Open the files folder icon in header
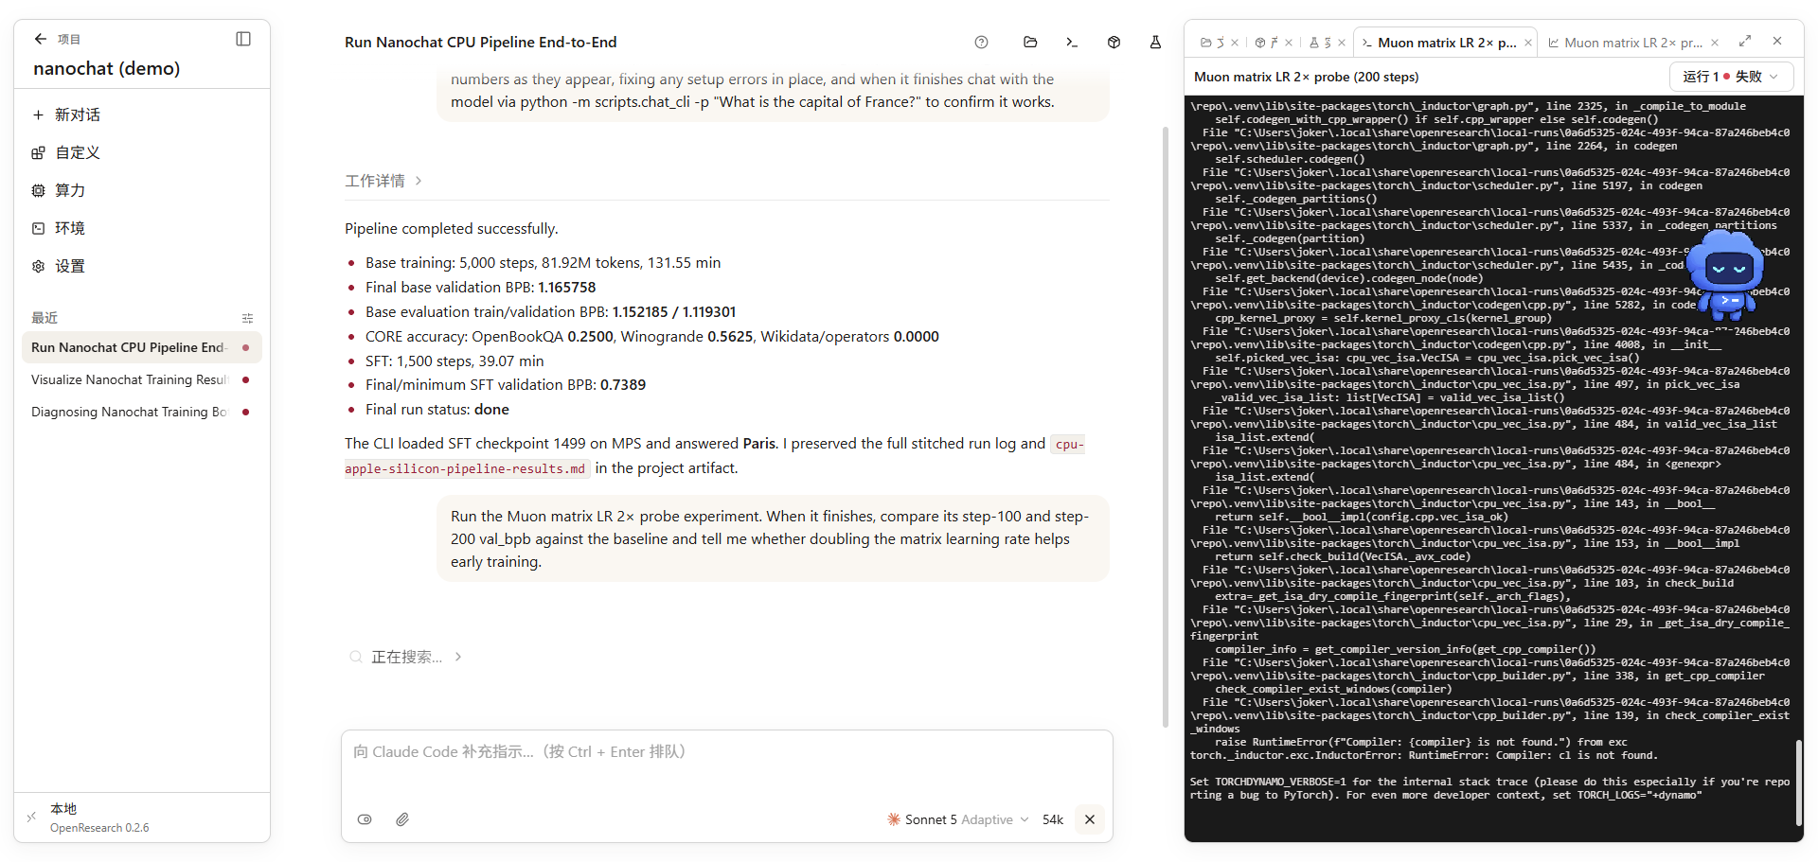 click(x=1030, y=42)
